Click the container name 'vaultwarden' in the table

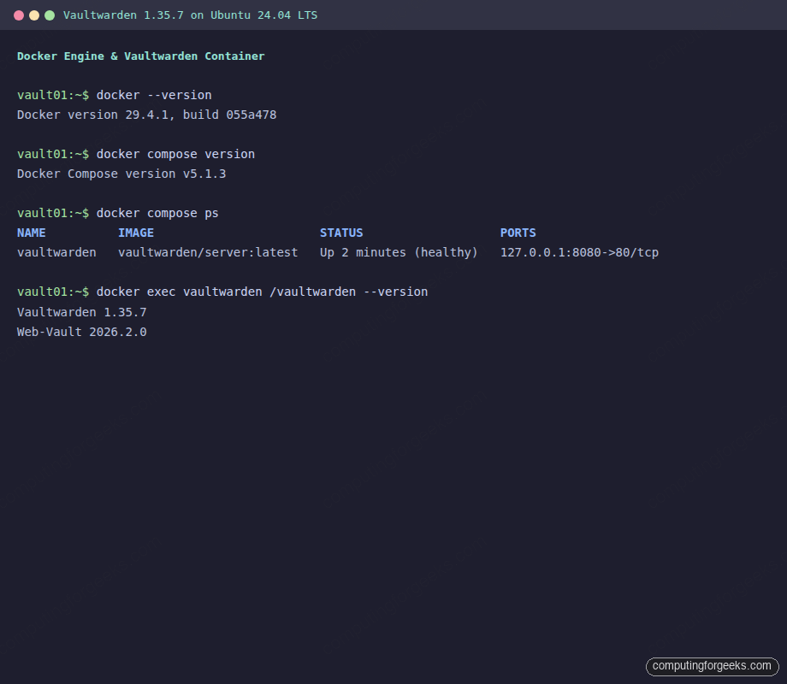56,252
